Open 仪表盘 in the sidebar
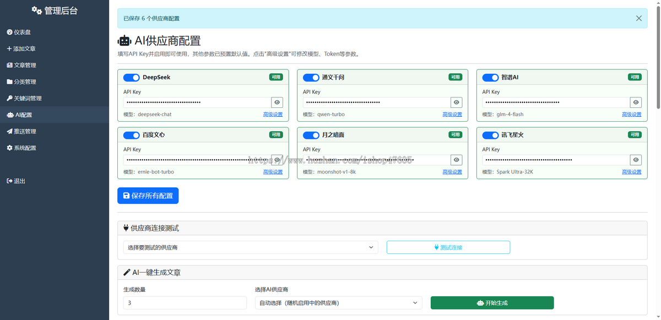This screenshot has height=320, width=661. 55,32
